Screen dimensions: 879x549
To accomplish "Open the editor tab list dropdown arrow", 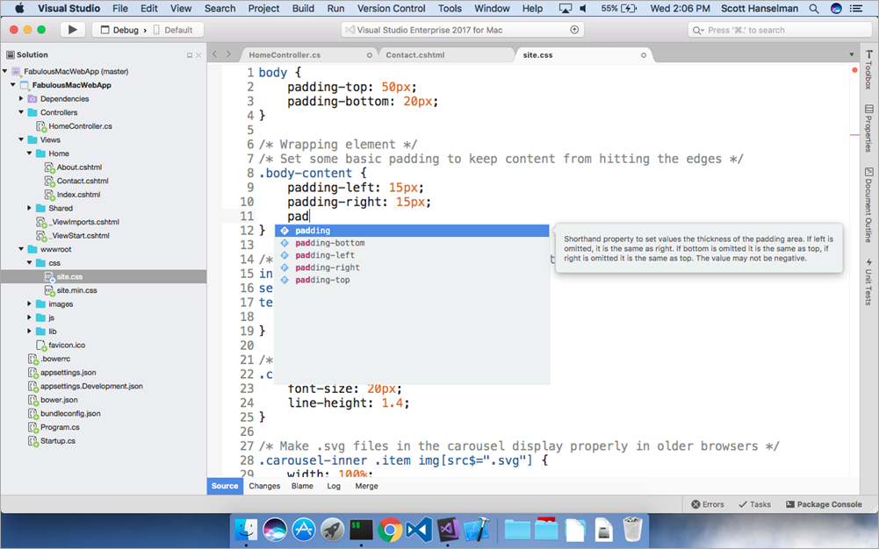I will (852, 55).
